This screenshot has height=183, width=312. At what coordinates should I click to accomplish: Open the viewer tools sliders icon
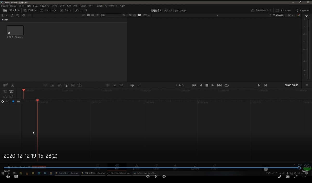point(139,85)
